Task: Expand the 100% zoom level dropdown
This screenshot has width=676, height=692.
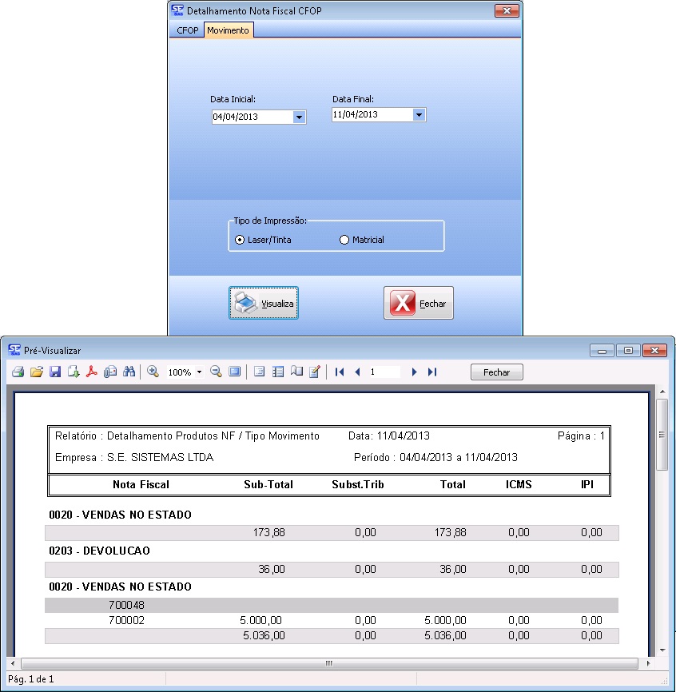Action: (199, 372)
